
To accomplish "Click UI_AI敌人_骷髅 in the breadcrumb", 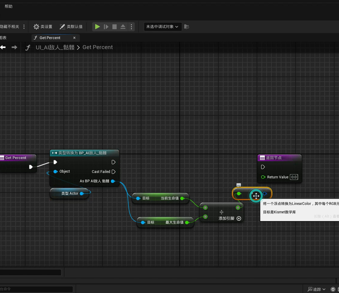I will click(x=55, y=47).
